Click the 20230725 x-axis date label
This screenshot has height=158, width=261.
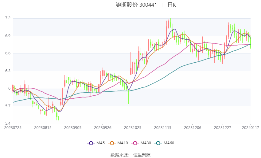pos(13,128)
